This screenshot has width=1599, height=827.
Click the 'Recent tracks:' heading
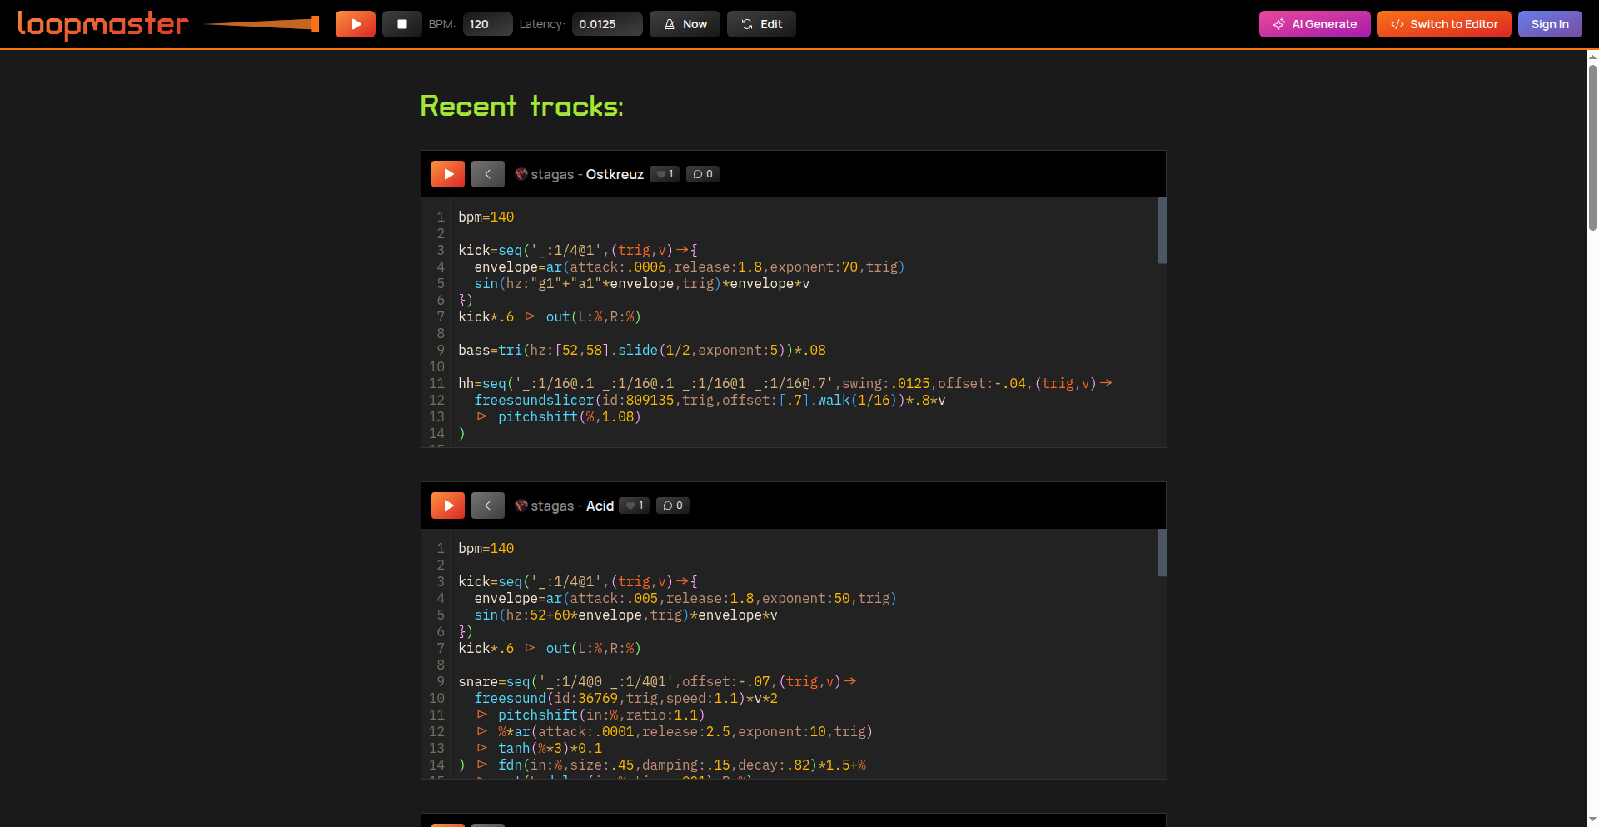tap(521, 106)
